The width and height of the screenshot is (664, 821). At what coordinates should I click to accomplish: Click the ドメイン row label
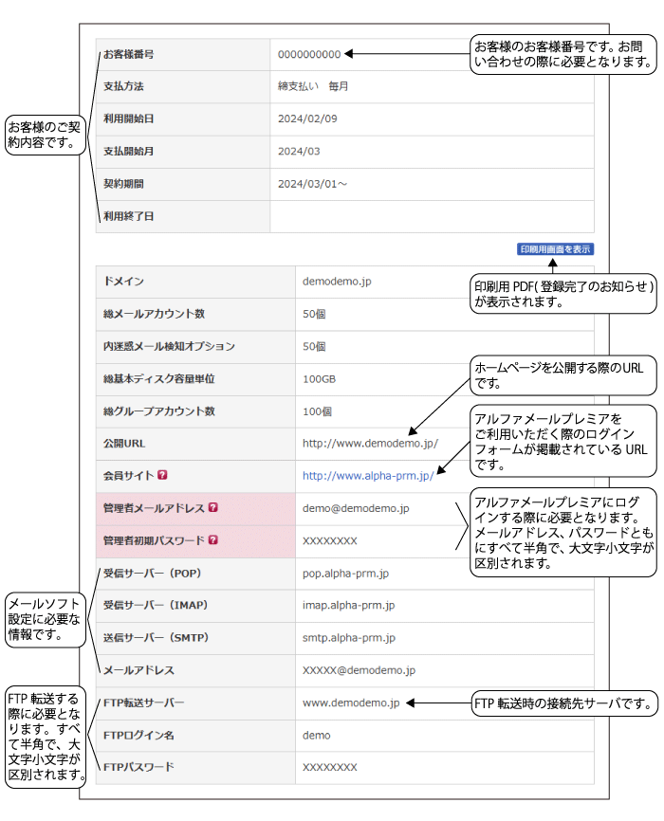pyautogui.click(x=123, y=282)
